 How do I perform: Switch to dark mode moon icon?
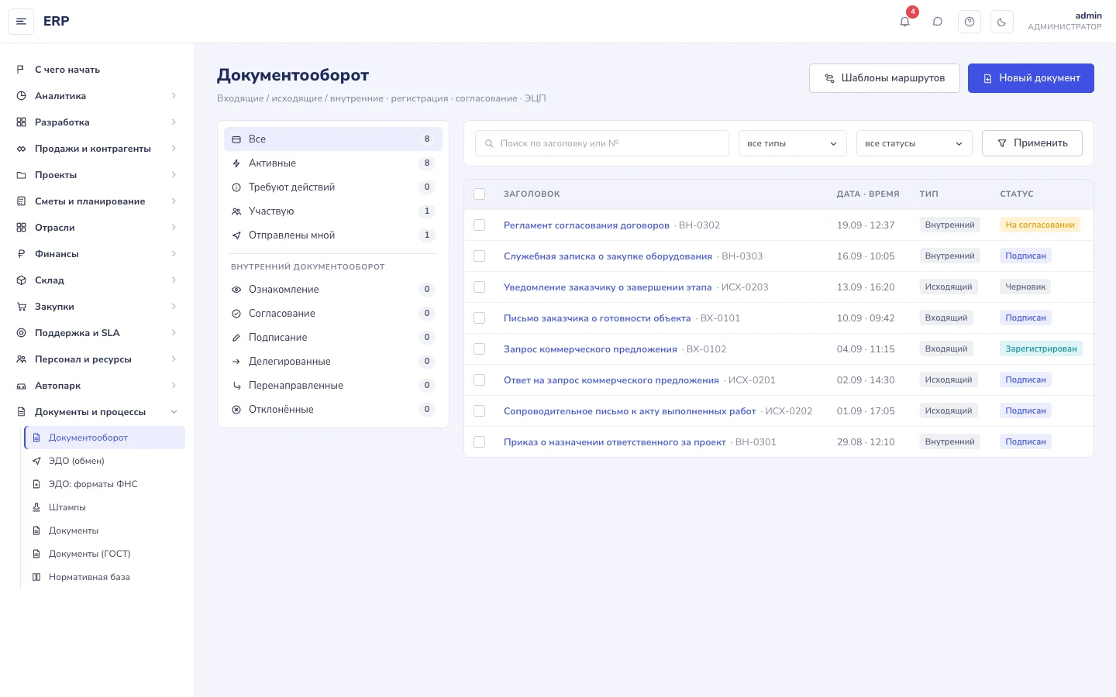[1002, 22]
